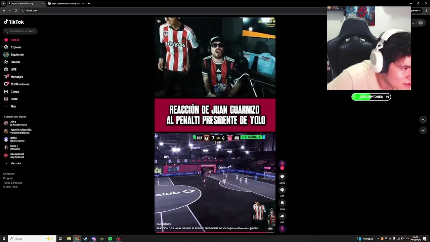
Task: Click the taskbar clock and date
Action: 416,239
